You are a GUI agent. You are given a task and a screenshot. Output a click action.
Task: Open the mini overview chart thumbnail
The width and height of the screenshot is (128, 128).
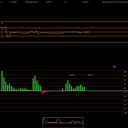pyautogui.click(x=63, y=123)
